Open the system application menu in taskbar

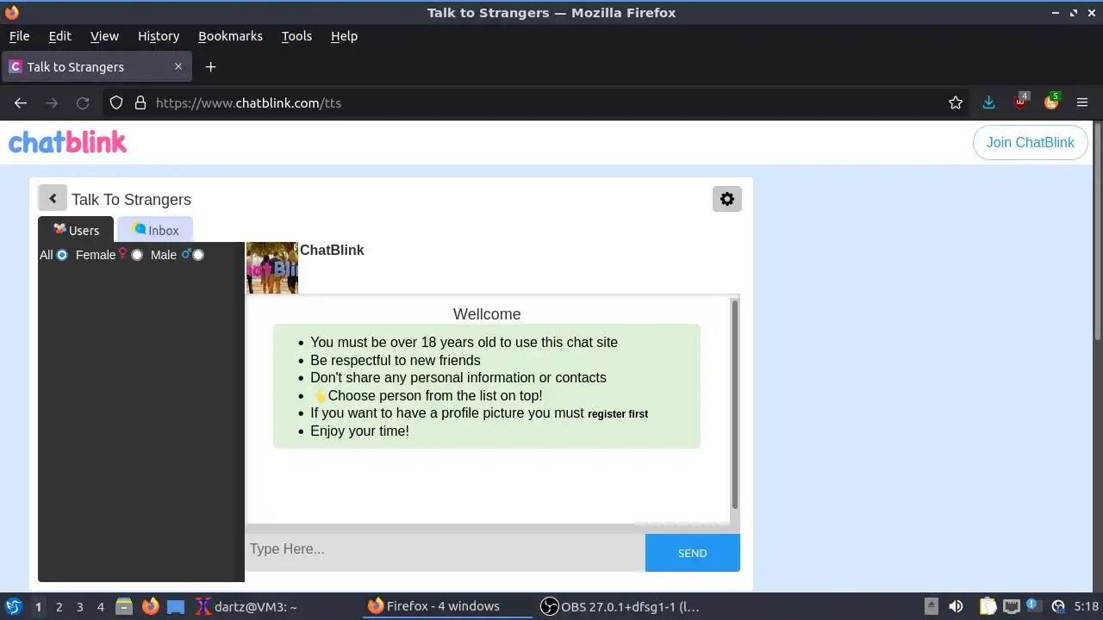point(13,606)
